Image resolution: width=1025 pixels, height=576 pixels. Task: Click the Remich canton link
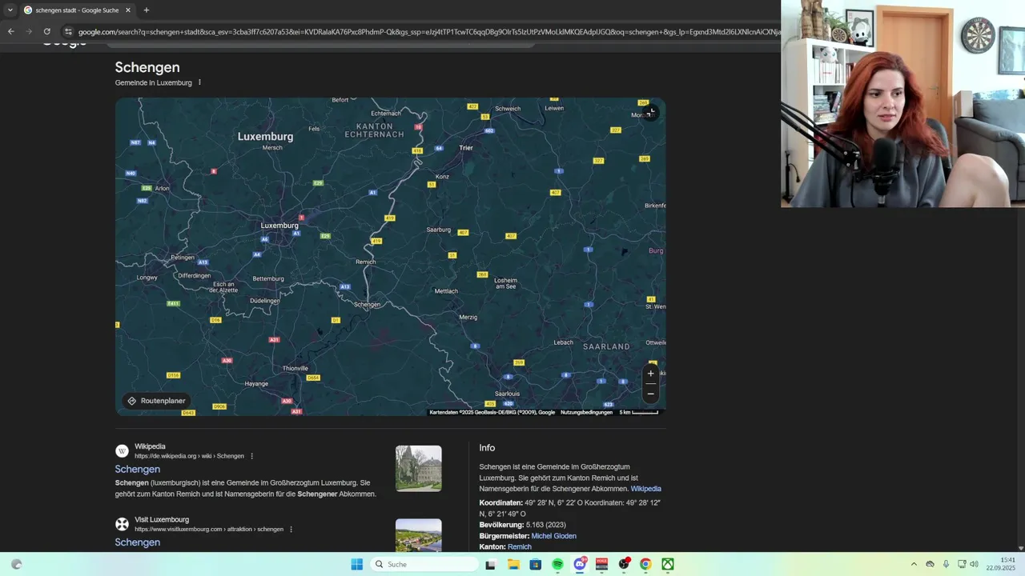click(519, 546)
